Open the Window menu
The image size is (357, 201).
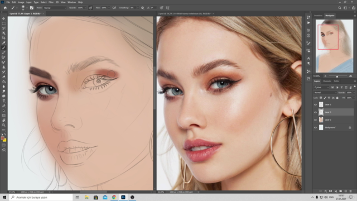[x=71, y=2]
